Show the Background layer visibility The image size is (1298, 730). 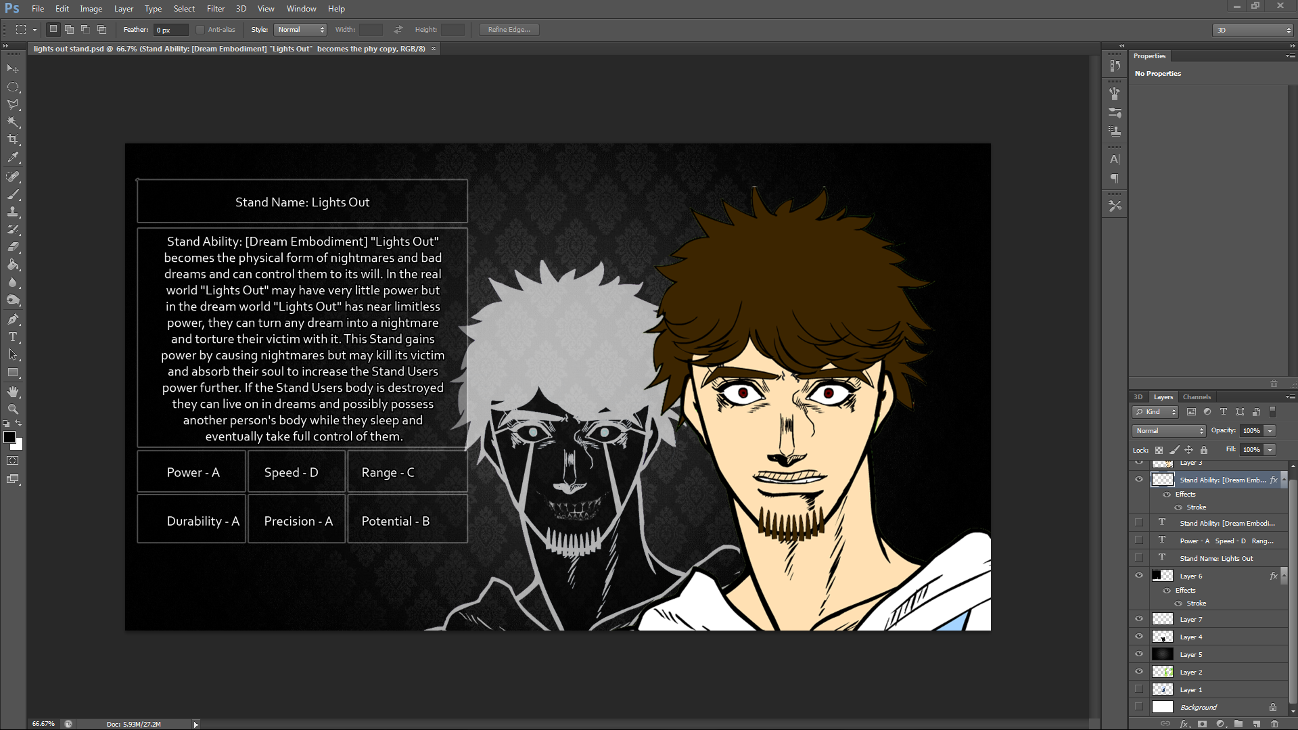click(x=1139, y=707)
